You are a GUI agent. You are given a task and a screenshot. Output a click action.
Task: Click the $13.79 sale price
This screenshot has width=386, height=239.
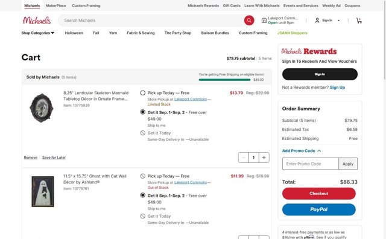tap(236, 93)
